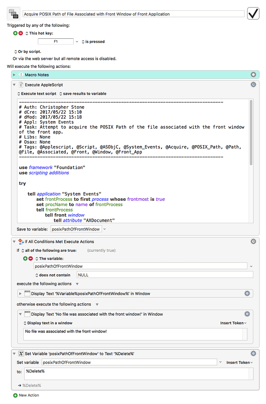The height and width of the screenshot is (404, 266).
Task: Expand the Macro Notes action
Action: 14,75
